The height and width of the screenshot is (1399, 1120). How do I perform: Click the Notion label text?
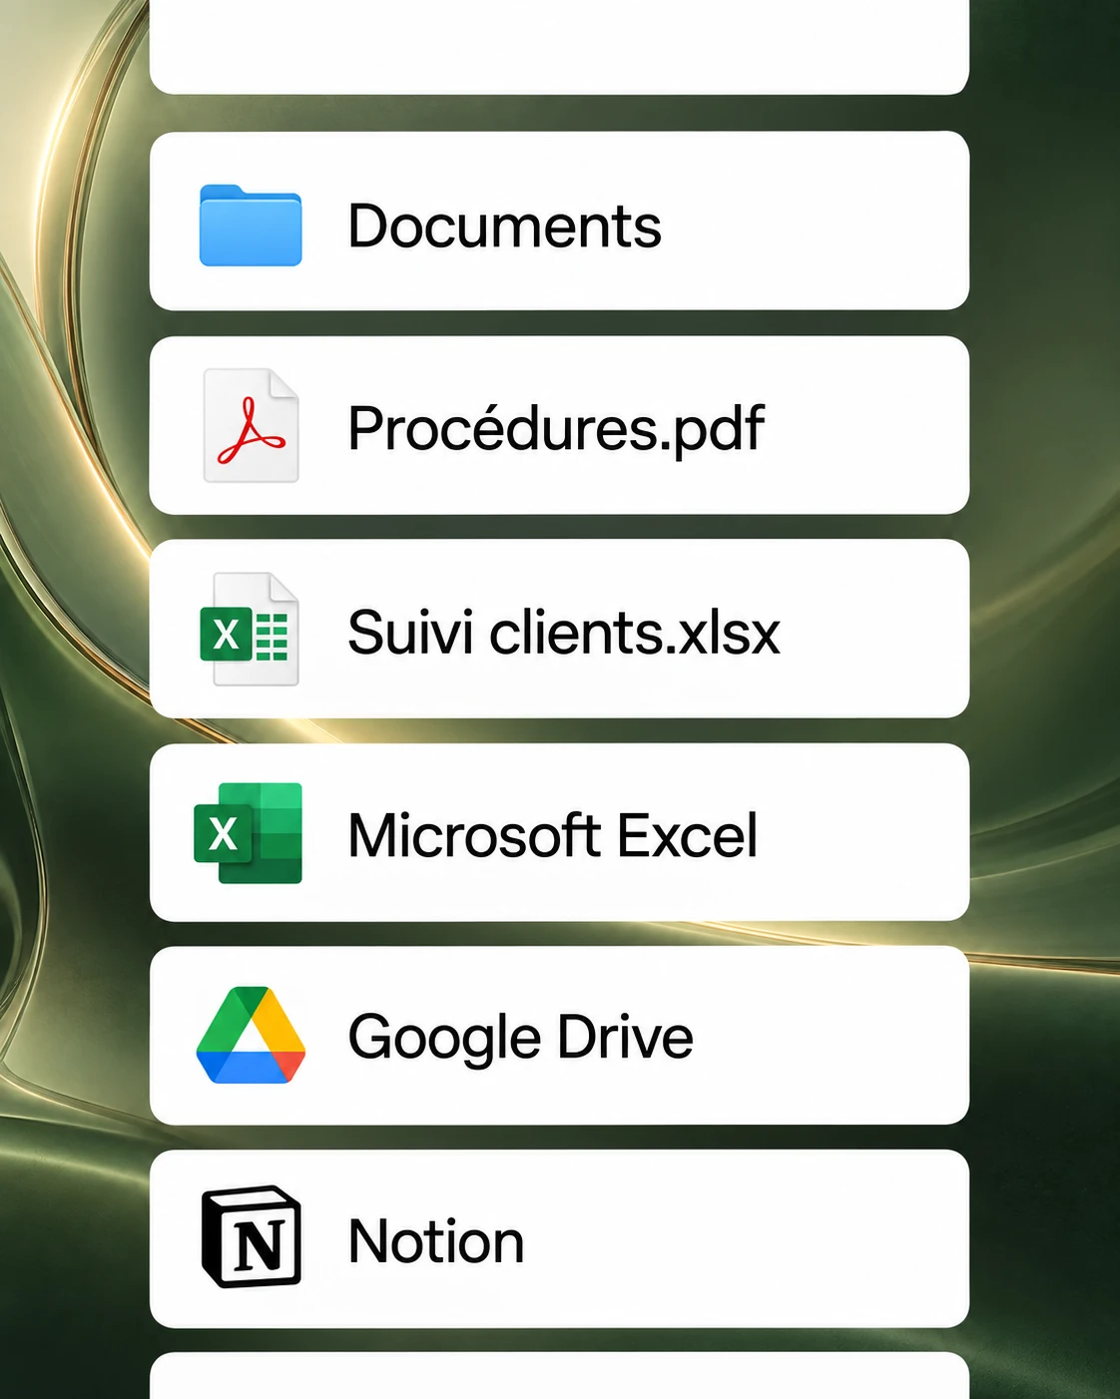[436, 1241]
